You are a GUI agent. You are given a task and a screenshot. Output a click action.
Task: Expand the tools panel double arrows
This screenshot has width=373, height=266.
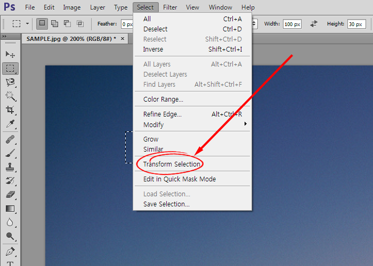point(4,36)
